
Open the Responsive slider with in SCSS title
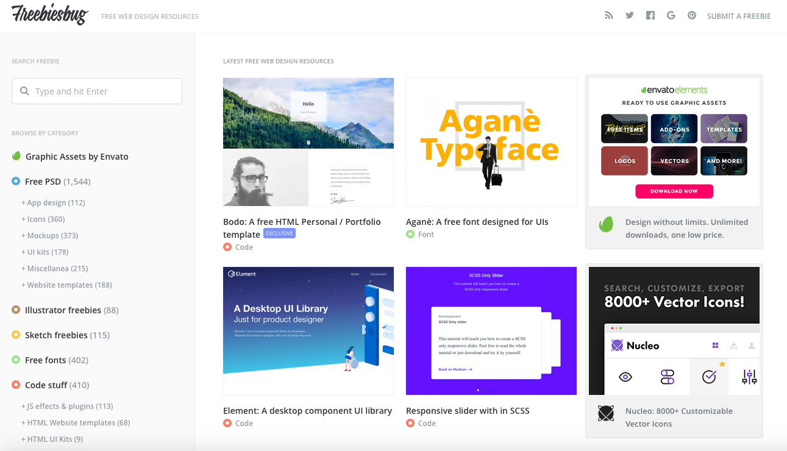point(468,411)
